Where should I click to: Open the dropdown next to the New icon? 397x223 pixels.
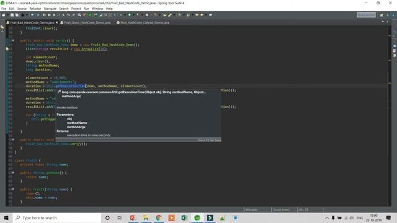(7, 15)
